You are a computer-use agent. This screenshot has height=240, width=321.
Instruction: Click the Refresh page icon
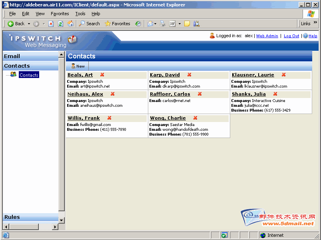pyautogui.click(x=60, y=24)
